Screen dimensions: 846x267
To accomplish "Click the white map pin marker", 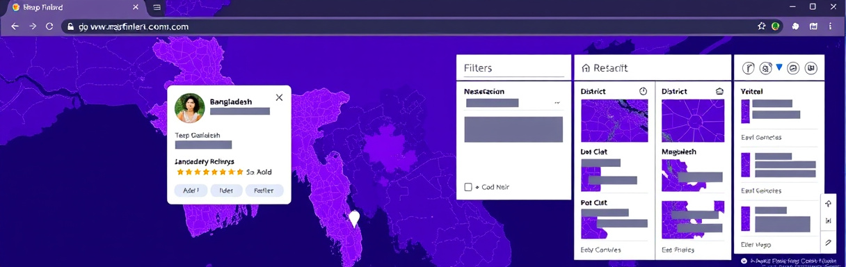I will click(x=354, y=219).
